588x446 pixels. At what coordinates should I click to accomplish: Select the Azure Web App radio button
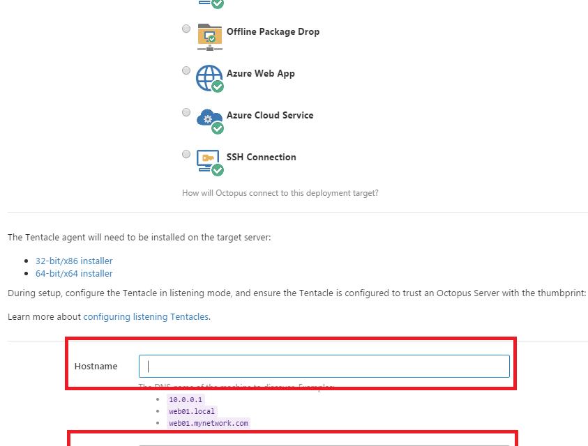[x=186, y=70]
